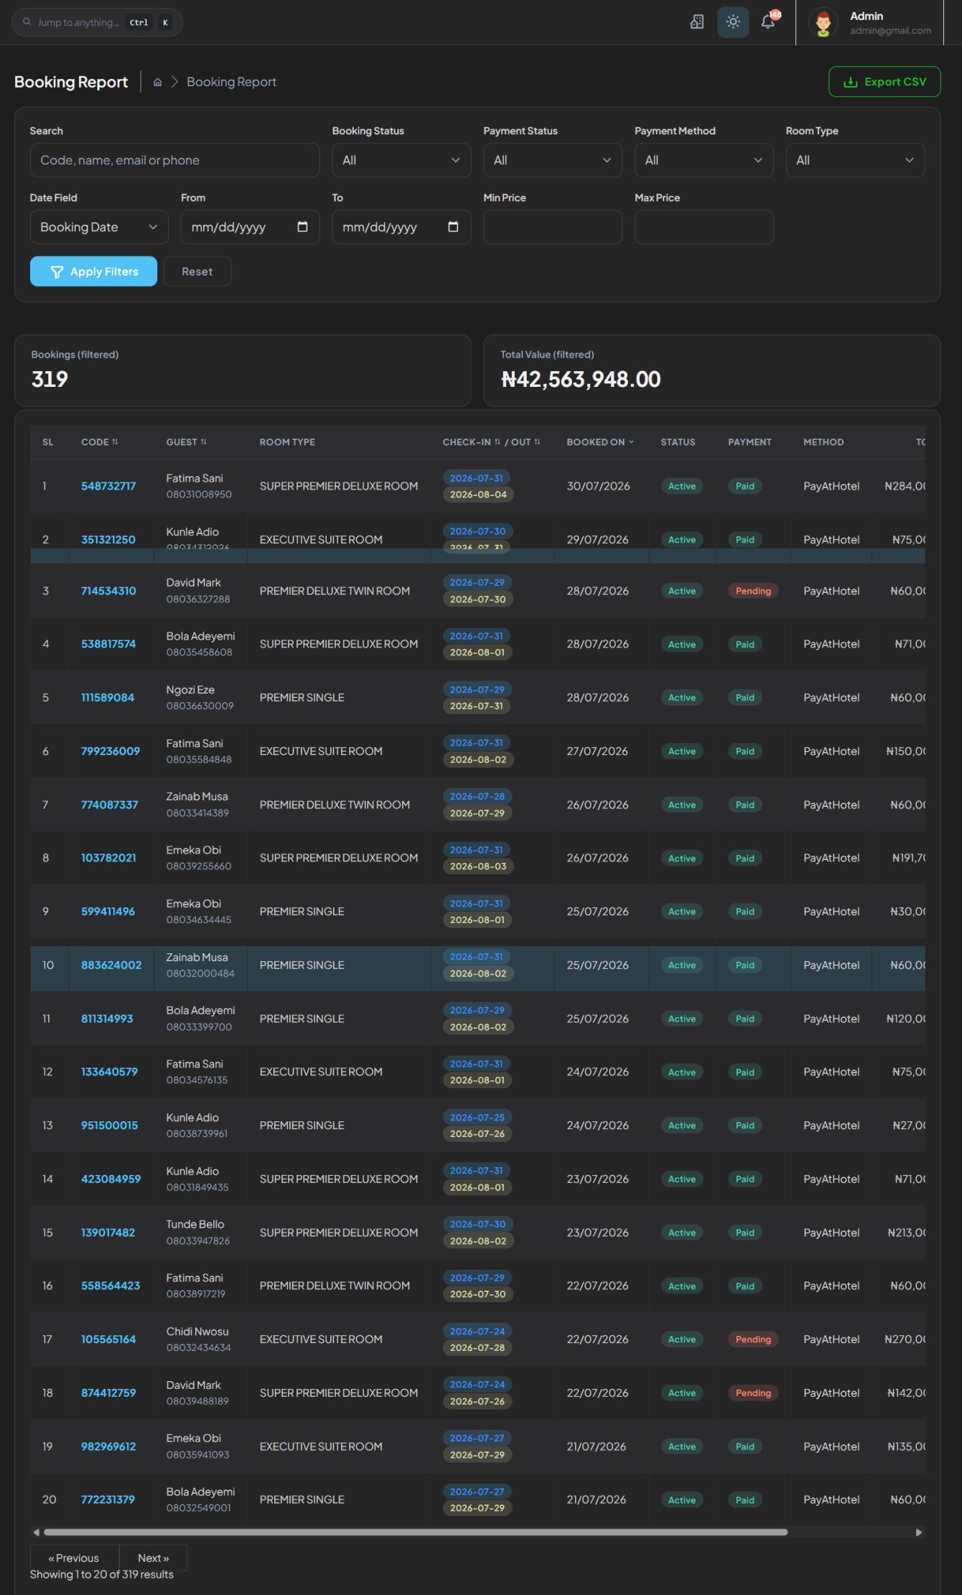Click Booking Report breadcrumb text
This screenshot has width=962, height=1595.
tap(231, 82)
